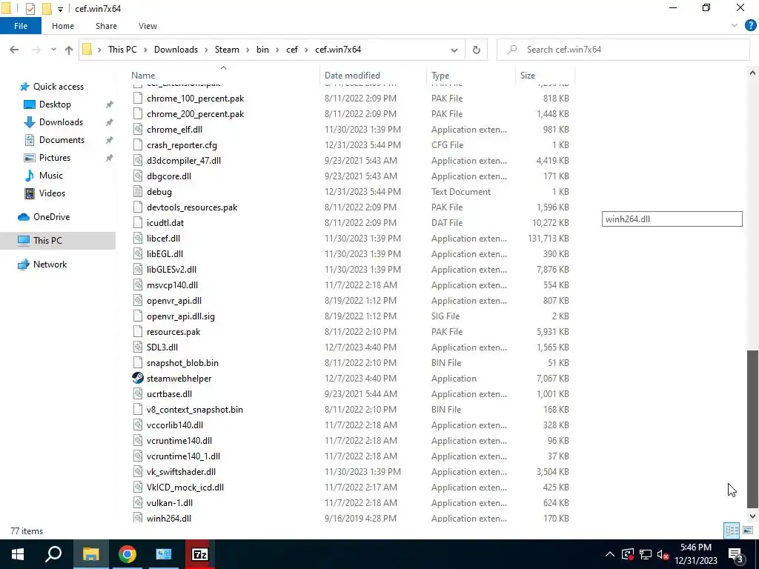Select file winh264.dll in the list
This screenshot has height=569, width=759.
click(168, 518)
